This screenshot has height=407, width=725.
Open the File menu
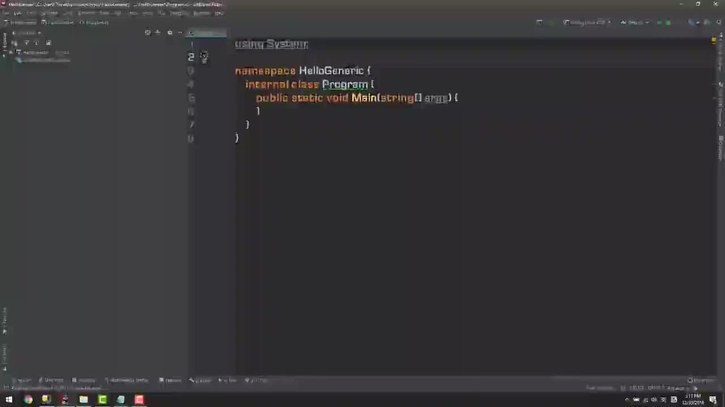(6, 13)
